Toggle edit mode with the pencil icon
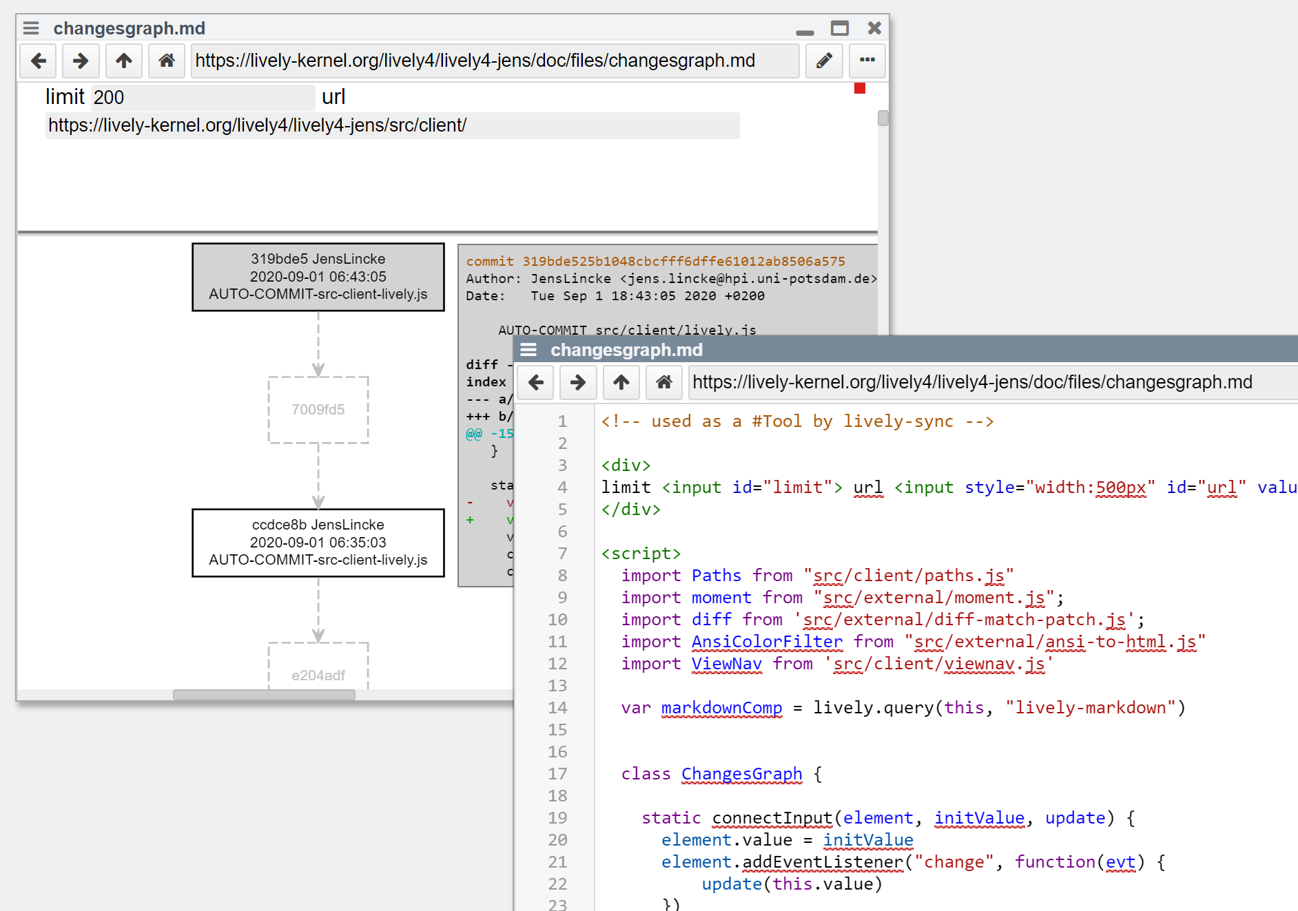 tap(824, 61)
